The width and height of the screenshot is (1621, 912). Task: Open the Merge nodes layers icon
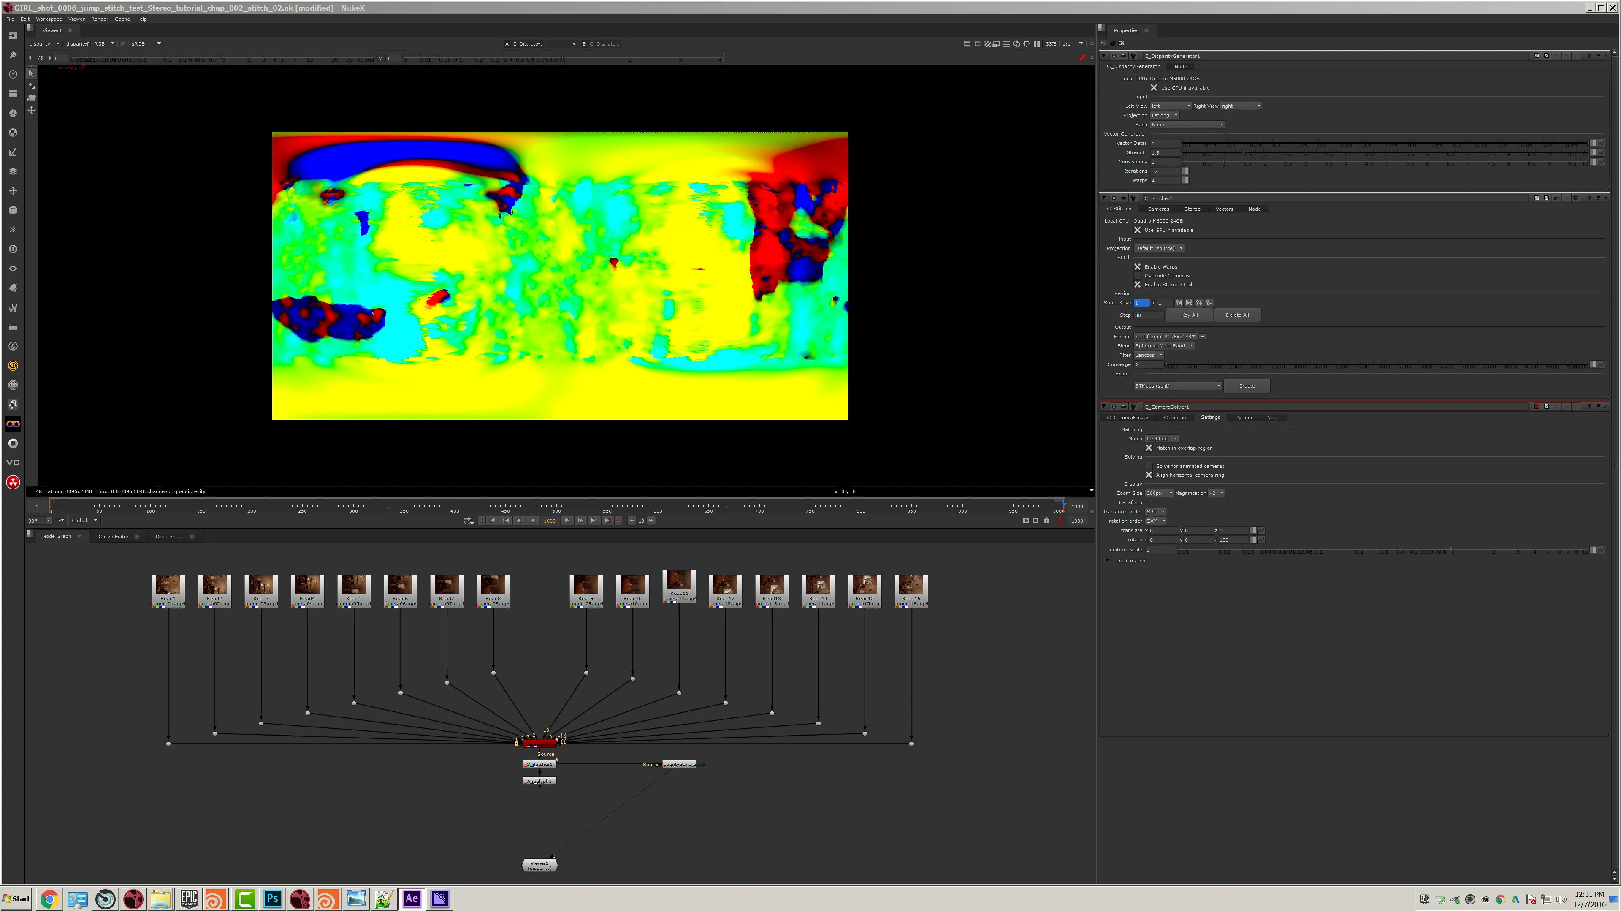point(13,171)
